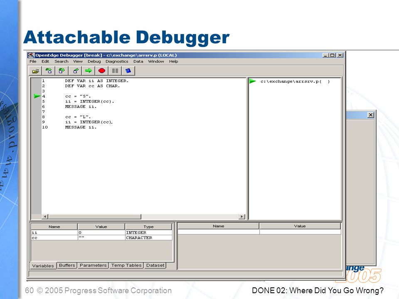This screenshot has height=299, width=399.
Task: Minimize the OpenEdge Debugger window
Action: (x=325, y=55)
